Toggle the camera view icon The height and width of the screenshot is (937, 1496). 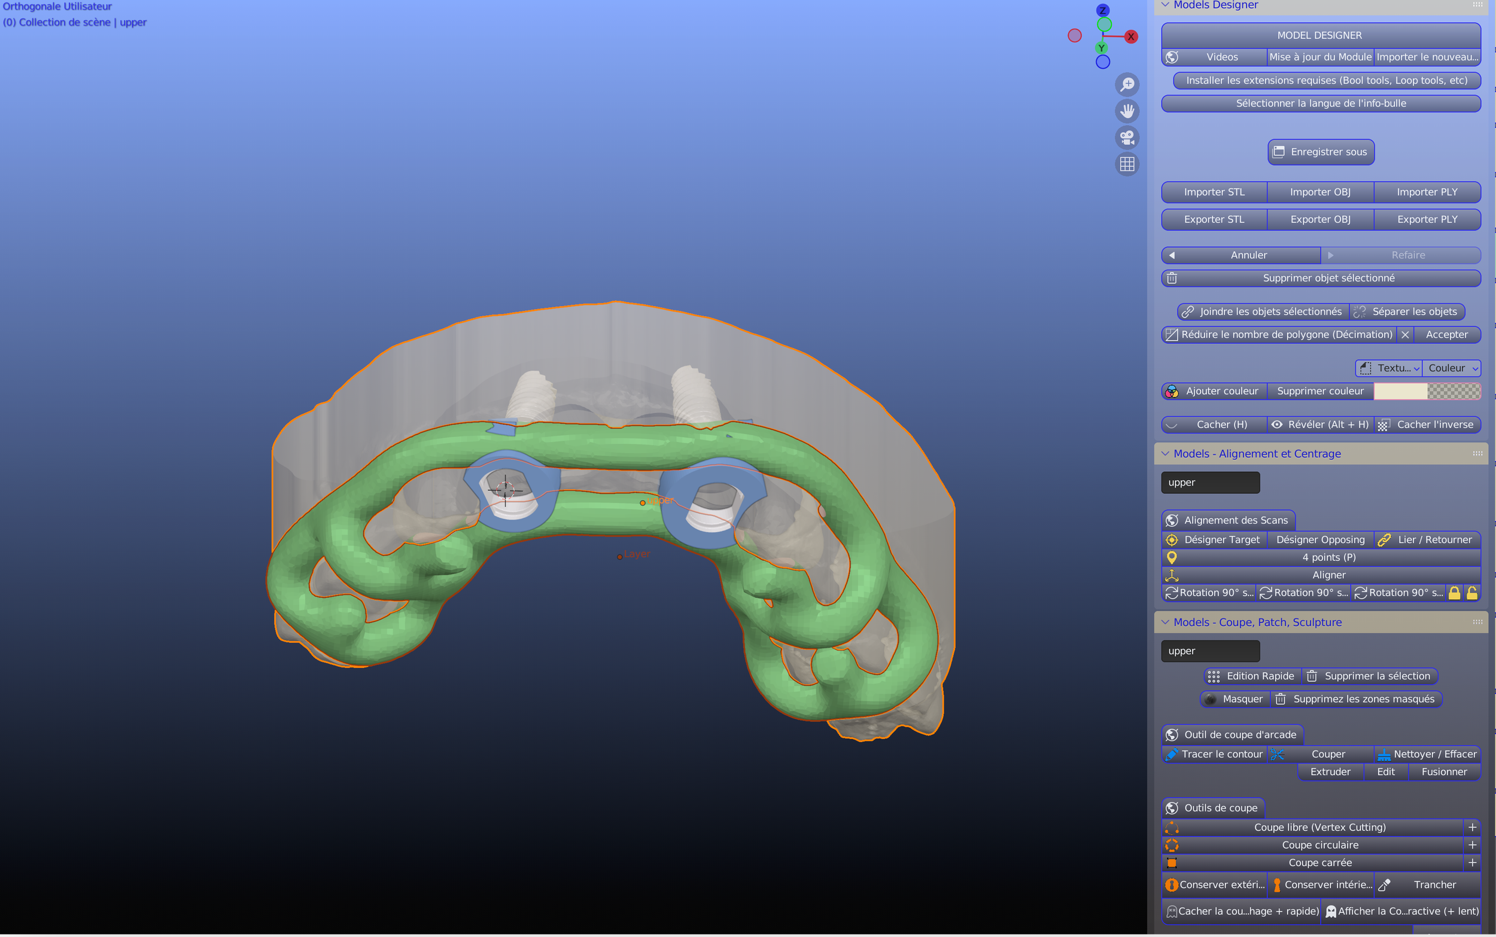click(x=1127, y=138)
